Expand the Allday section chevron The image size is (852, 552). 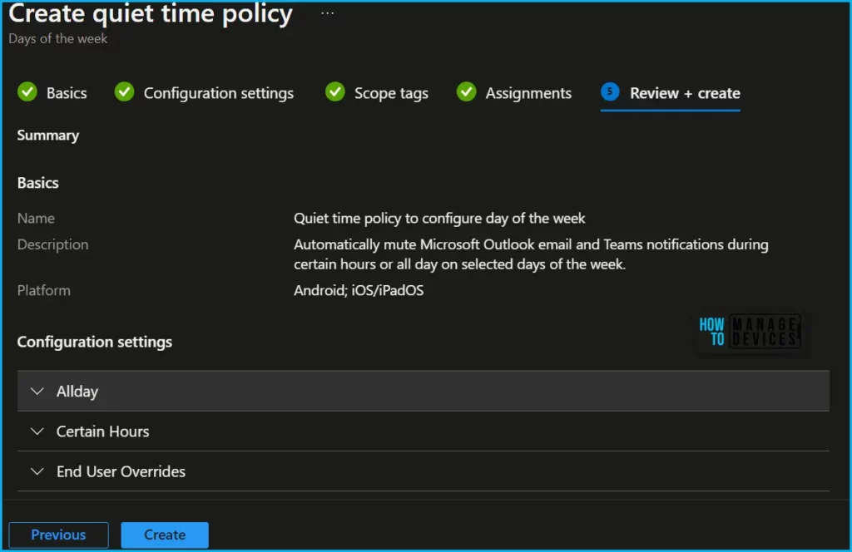[x=37, y=392]
